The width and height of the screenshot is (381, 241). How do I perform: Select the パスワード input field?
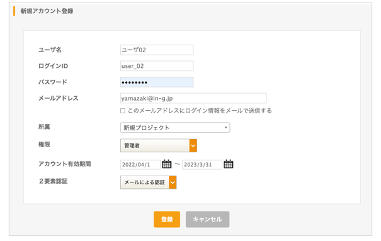click(157, 82)
